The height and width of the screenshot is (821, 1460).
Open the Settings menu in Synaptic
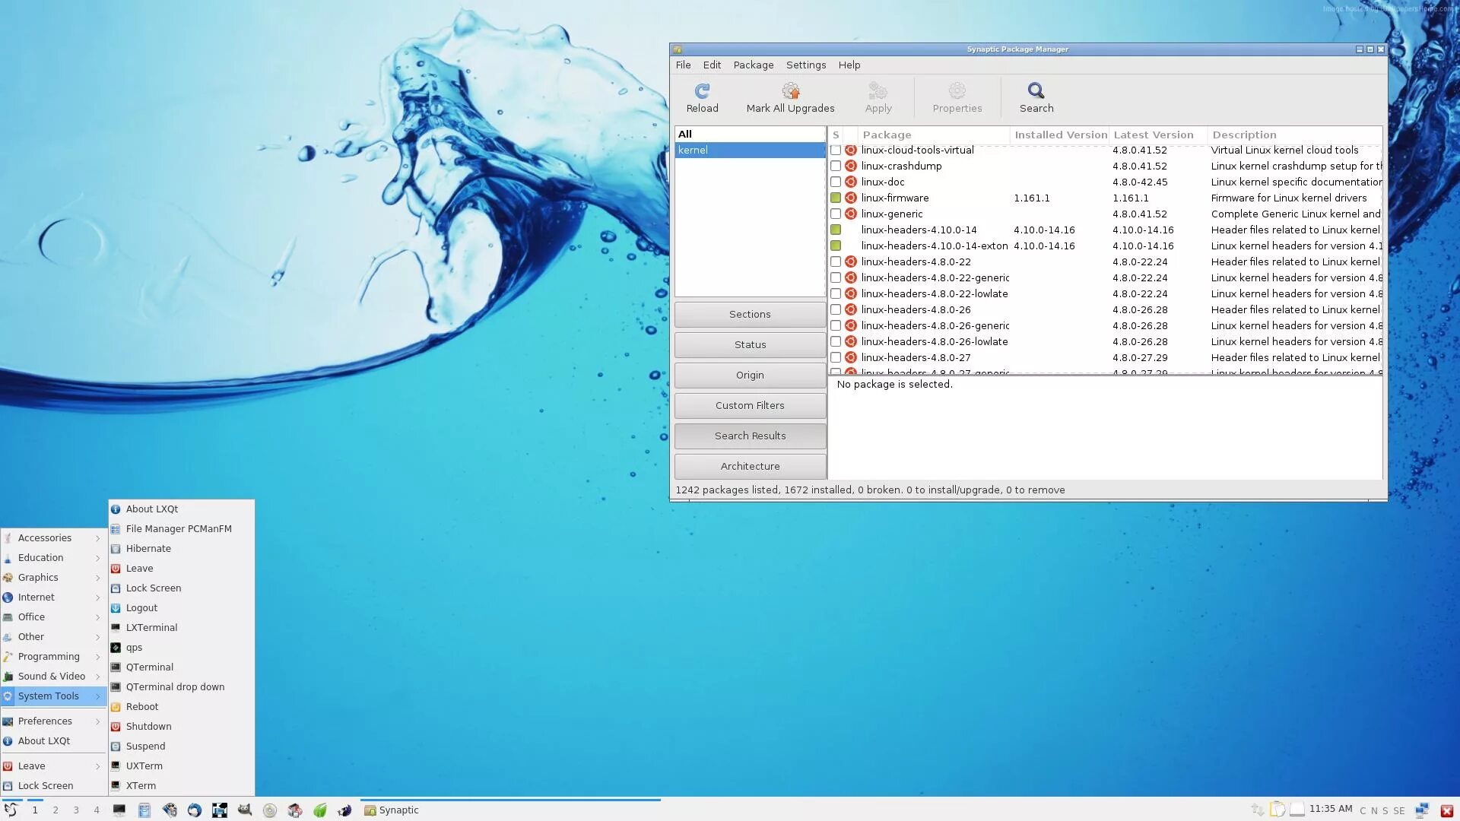805,65
